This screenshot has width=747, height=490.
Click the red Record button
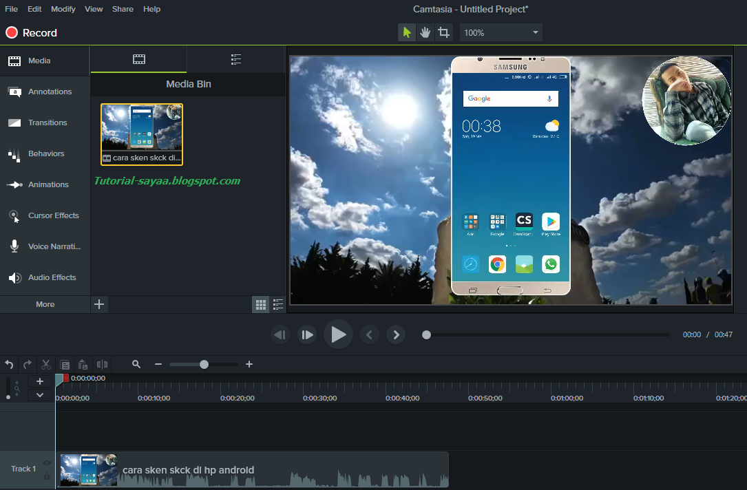click(x=32, y=33)
